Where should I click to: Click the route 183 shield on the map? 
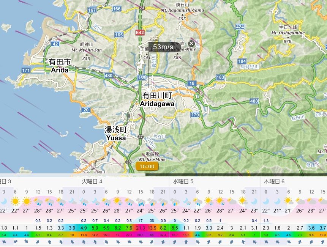pos(220,77)
